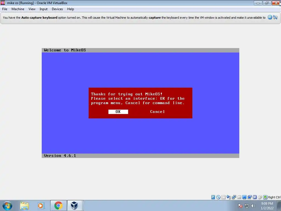The height and width of the screenshot is (211, 281).
Task: Click the Welcome to MikeOS title text
Action: tap(65, 50)
